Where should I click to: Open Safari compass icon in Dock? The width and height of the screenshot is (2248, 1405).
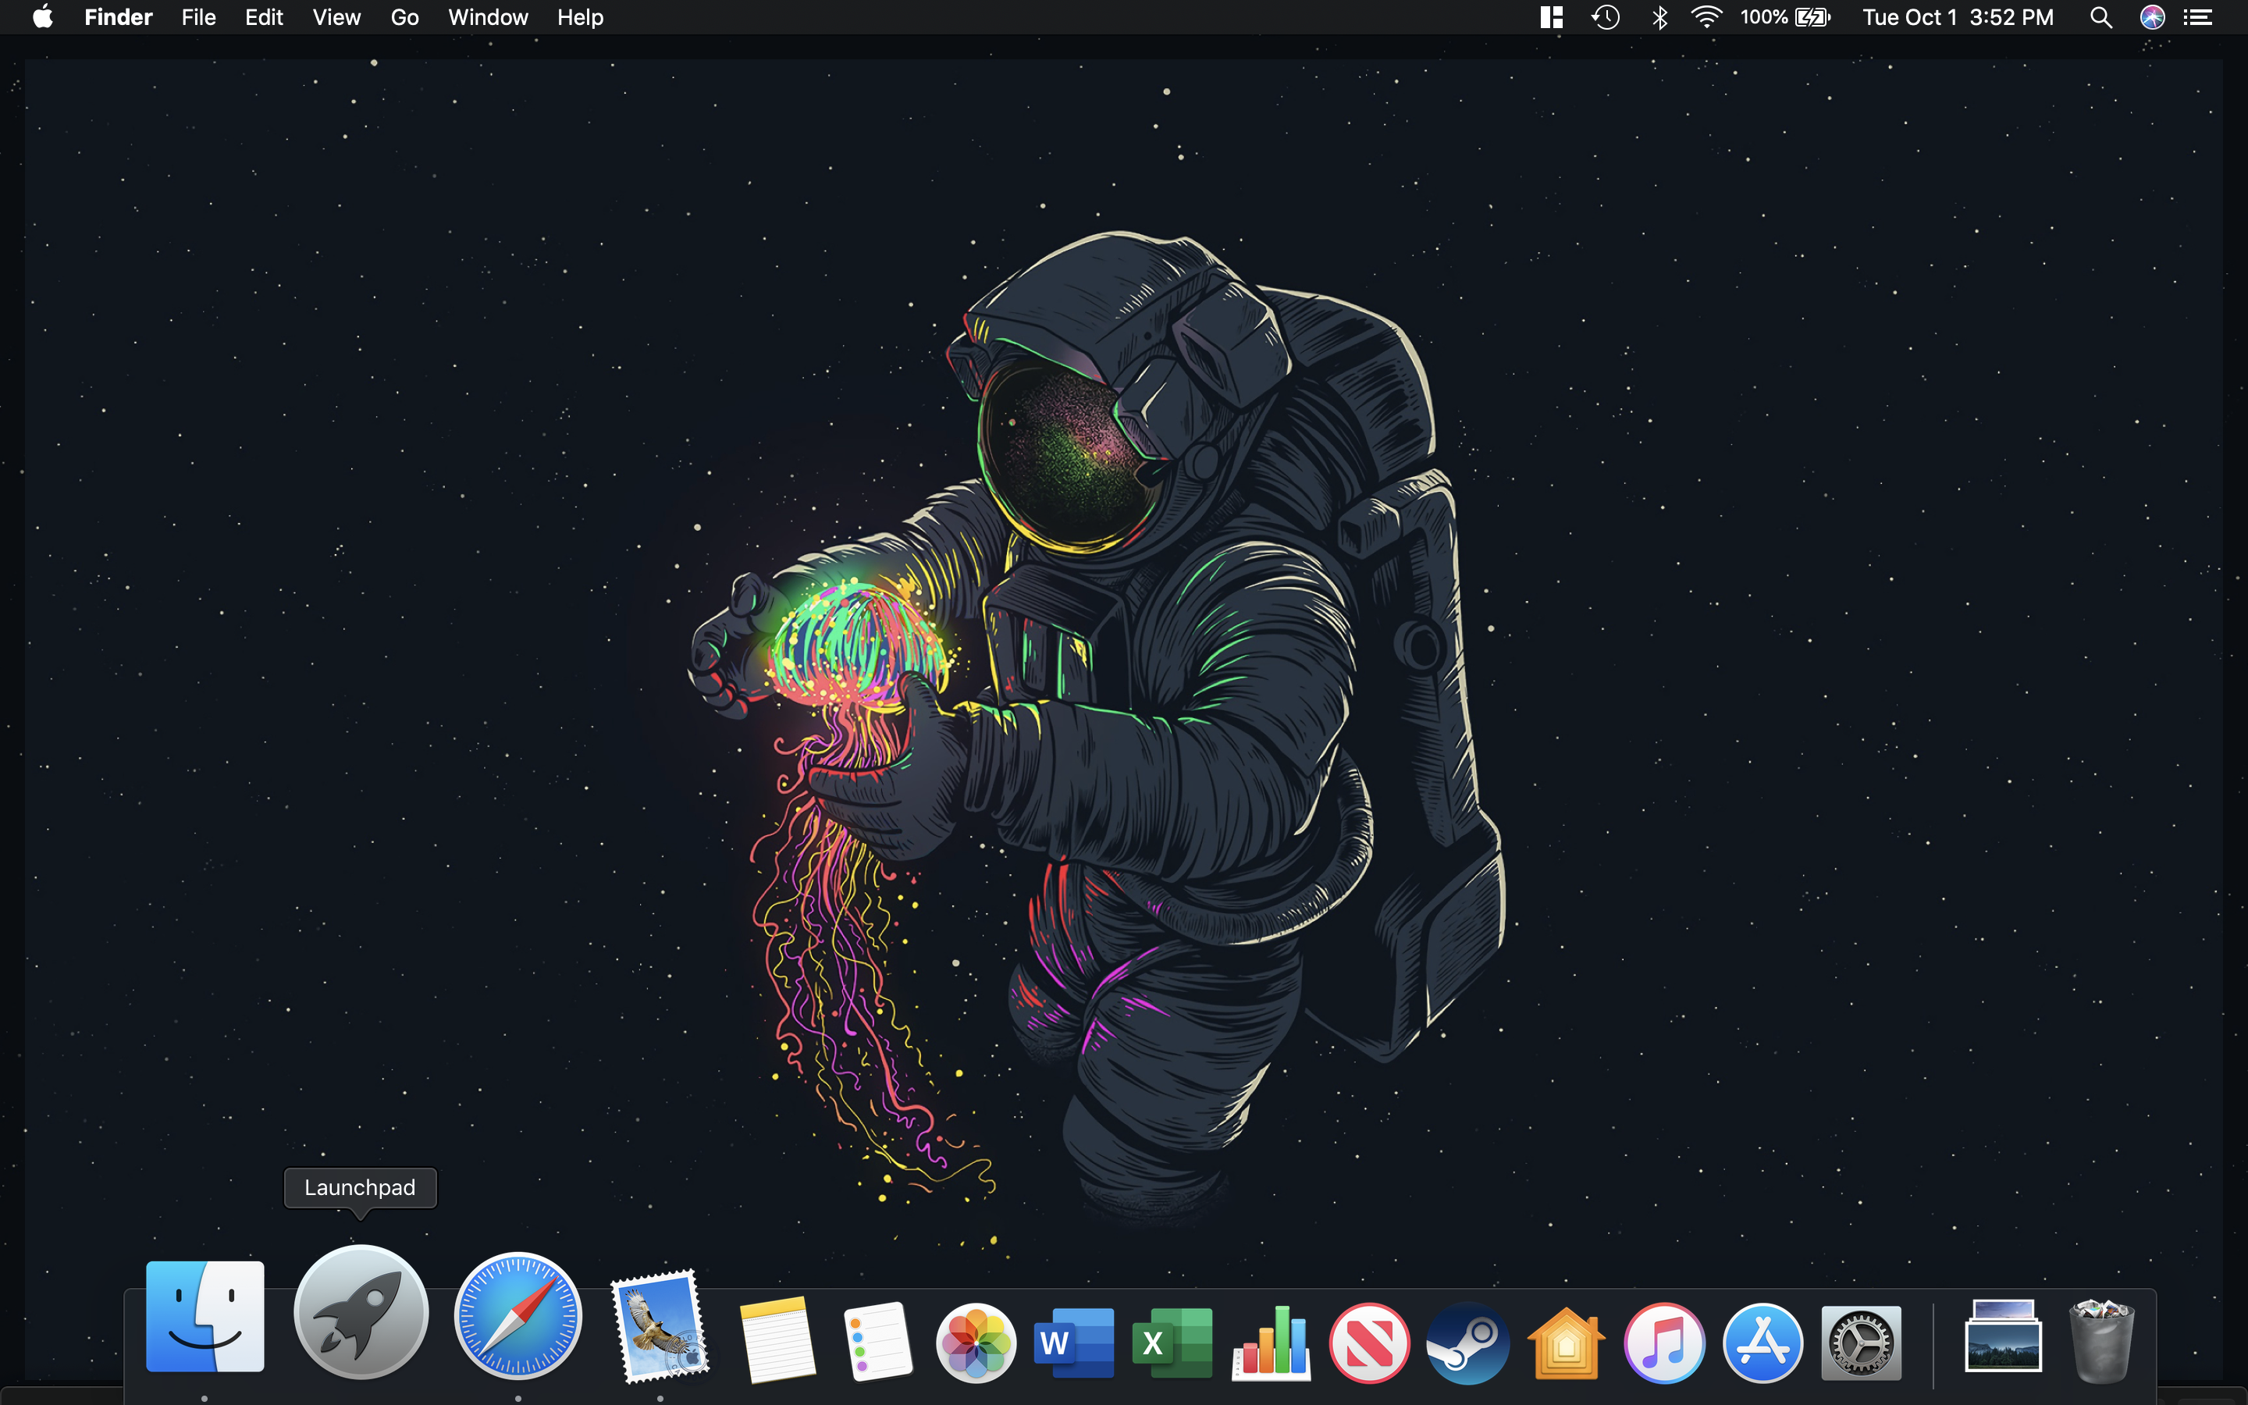(x=518, y=1315)
